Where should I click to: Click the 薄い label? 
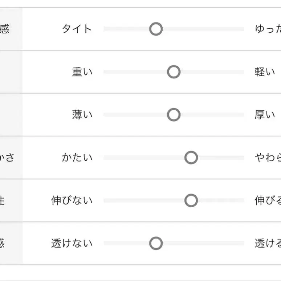tap(82, 115)
